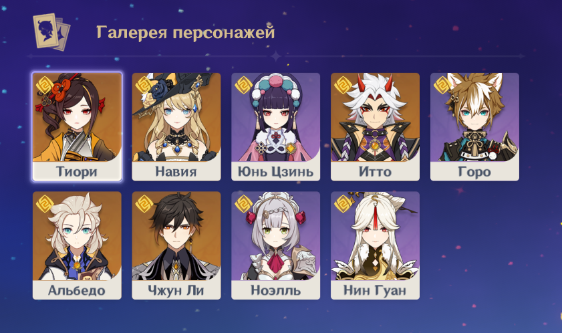562x333 pixels.
Task: Click the Geo emblem on Юнь Цзинь's card
Action: point(243,86)
